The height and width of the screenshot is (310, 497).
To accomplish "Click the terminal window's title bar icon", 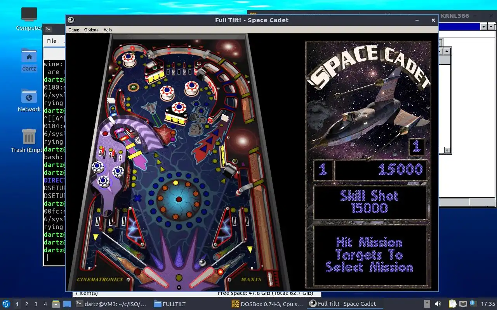I will coord(48,29).
